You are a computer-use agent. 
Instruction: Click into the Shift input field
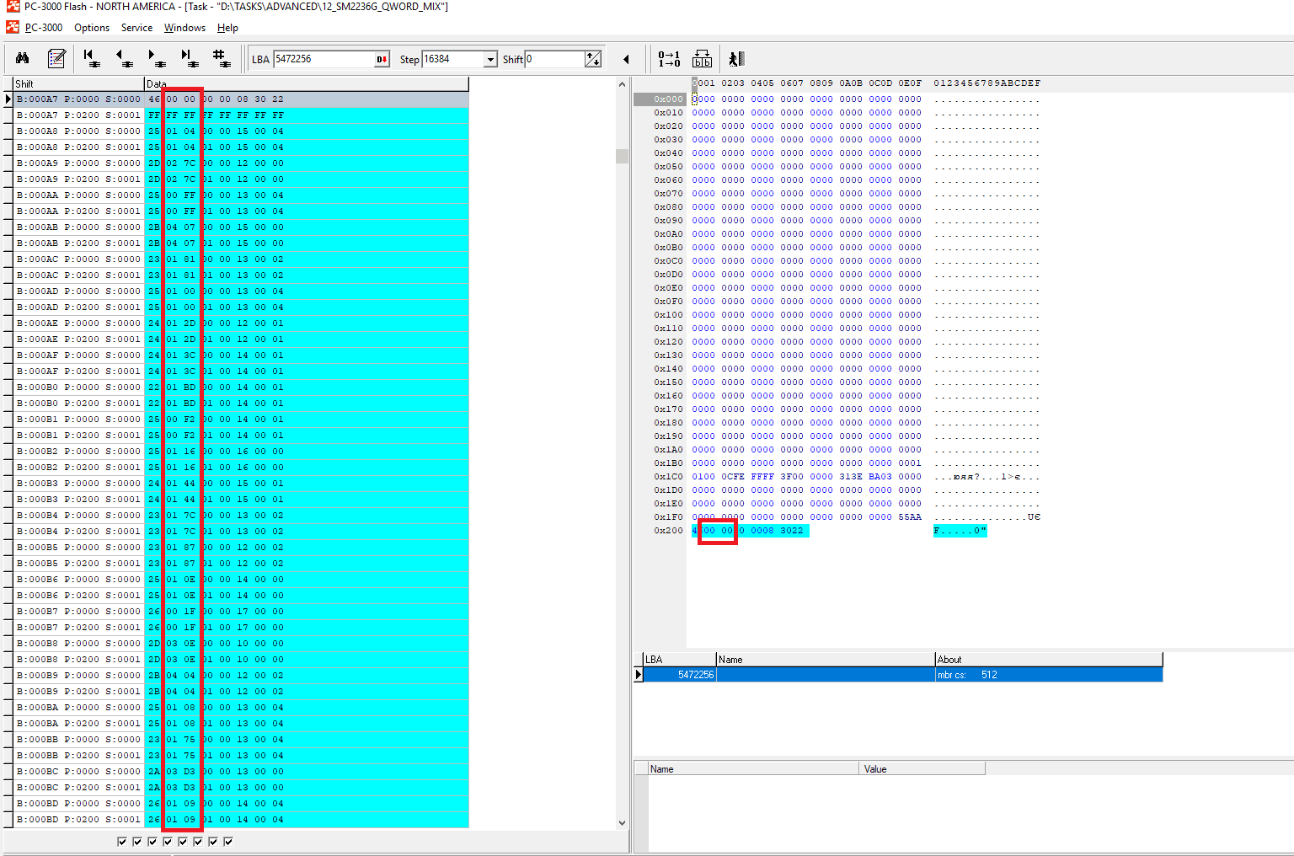[554, 59]
